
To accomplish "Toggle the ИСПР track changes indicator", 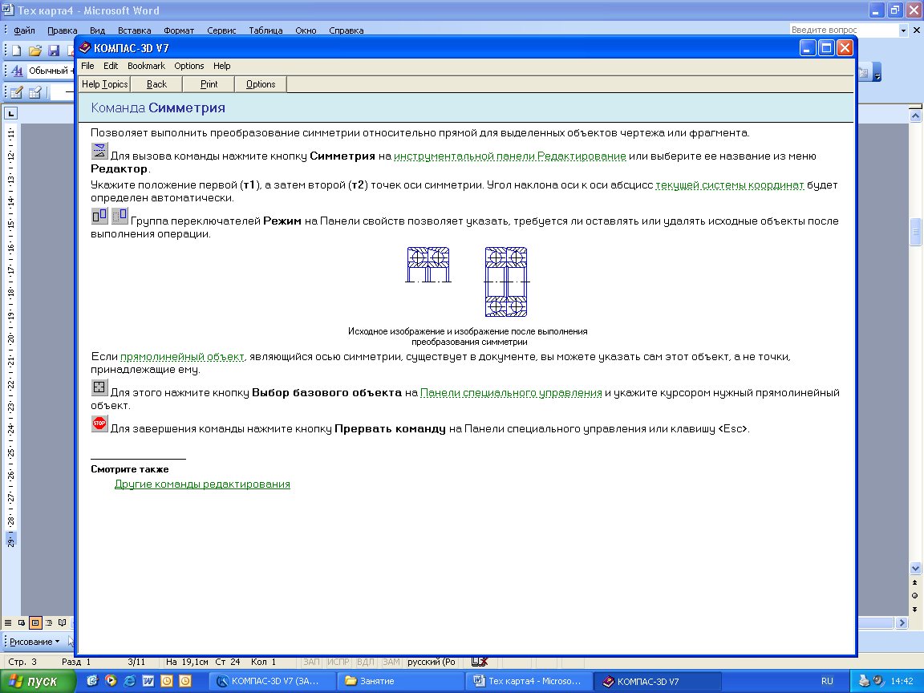I will 338,662.
